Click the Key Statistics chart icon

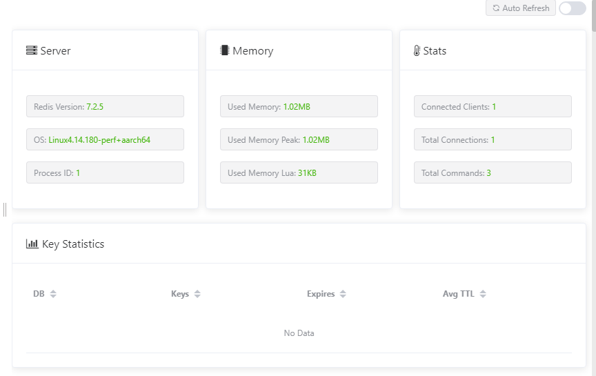pos(32,244)
